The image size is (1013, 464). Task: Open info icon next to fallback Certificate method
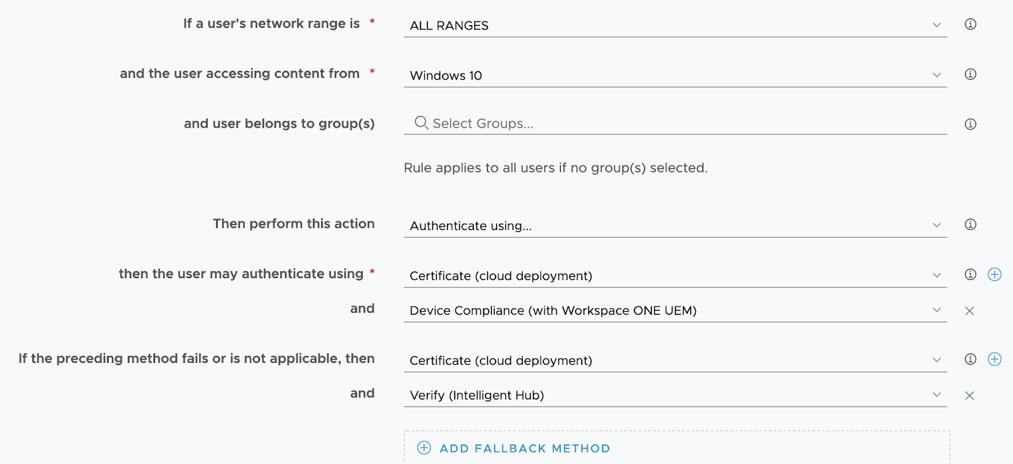point(970,359)
